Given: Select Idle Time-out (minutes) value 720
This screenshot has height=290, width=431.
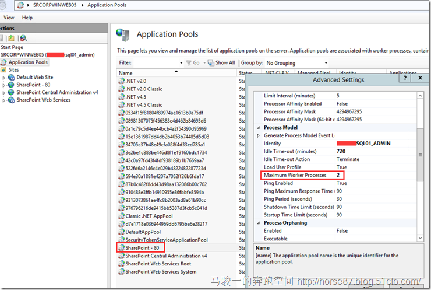Looking at the screenshot, I should pos(341,152).
